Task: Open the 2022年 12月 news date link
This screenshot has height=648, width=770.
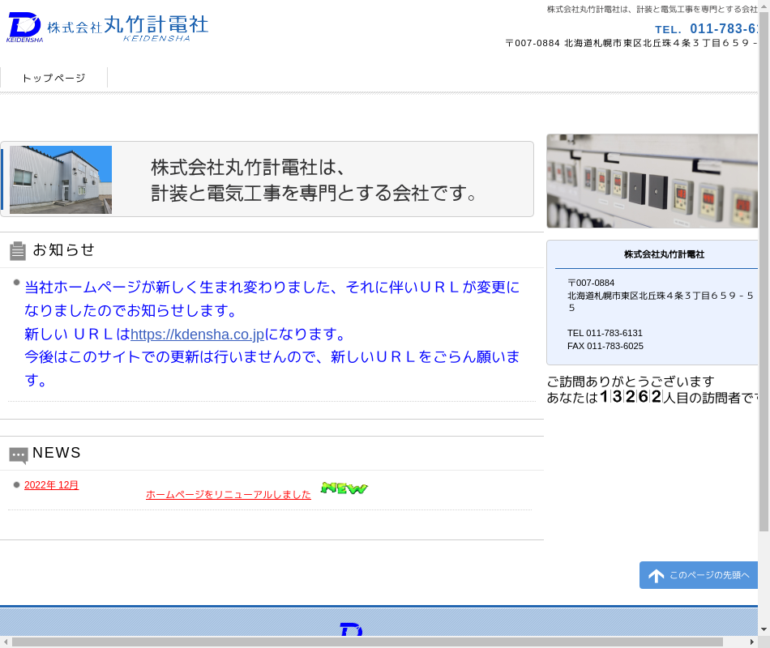Action: point(52,485)
